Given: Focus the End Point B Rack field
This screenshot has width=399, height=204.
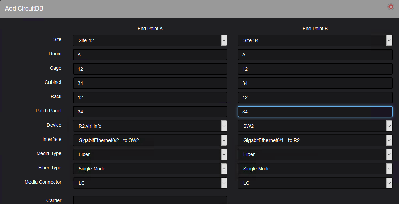Looking at the screenshot, I should [x=315, y=97].
